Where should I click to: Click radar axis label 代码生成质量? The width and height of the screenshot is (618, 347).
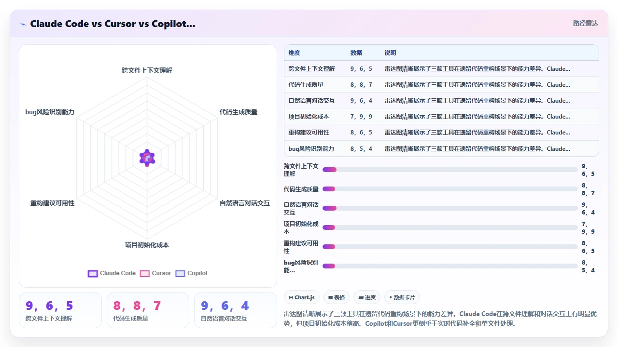point(239,112)
